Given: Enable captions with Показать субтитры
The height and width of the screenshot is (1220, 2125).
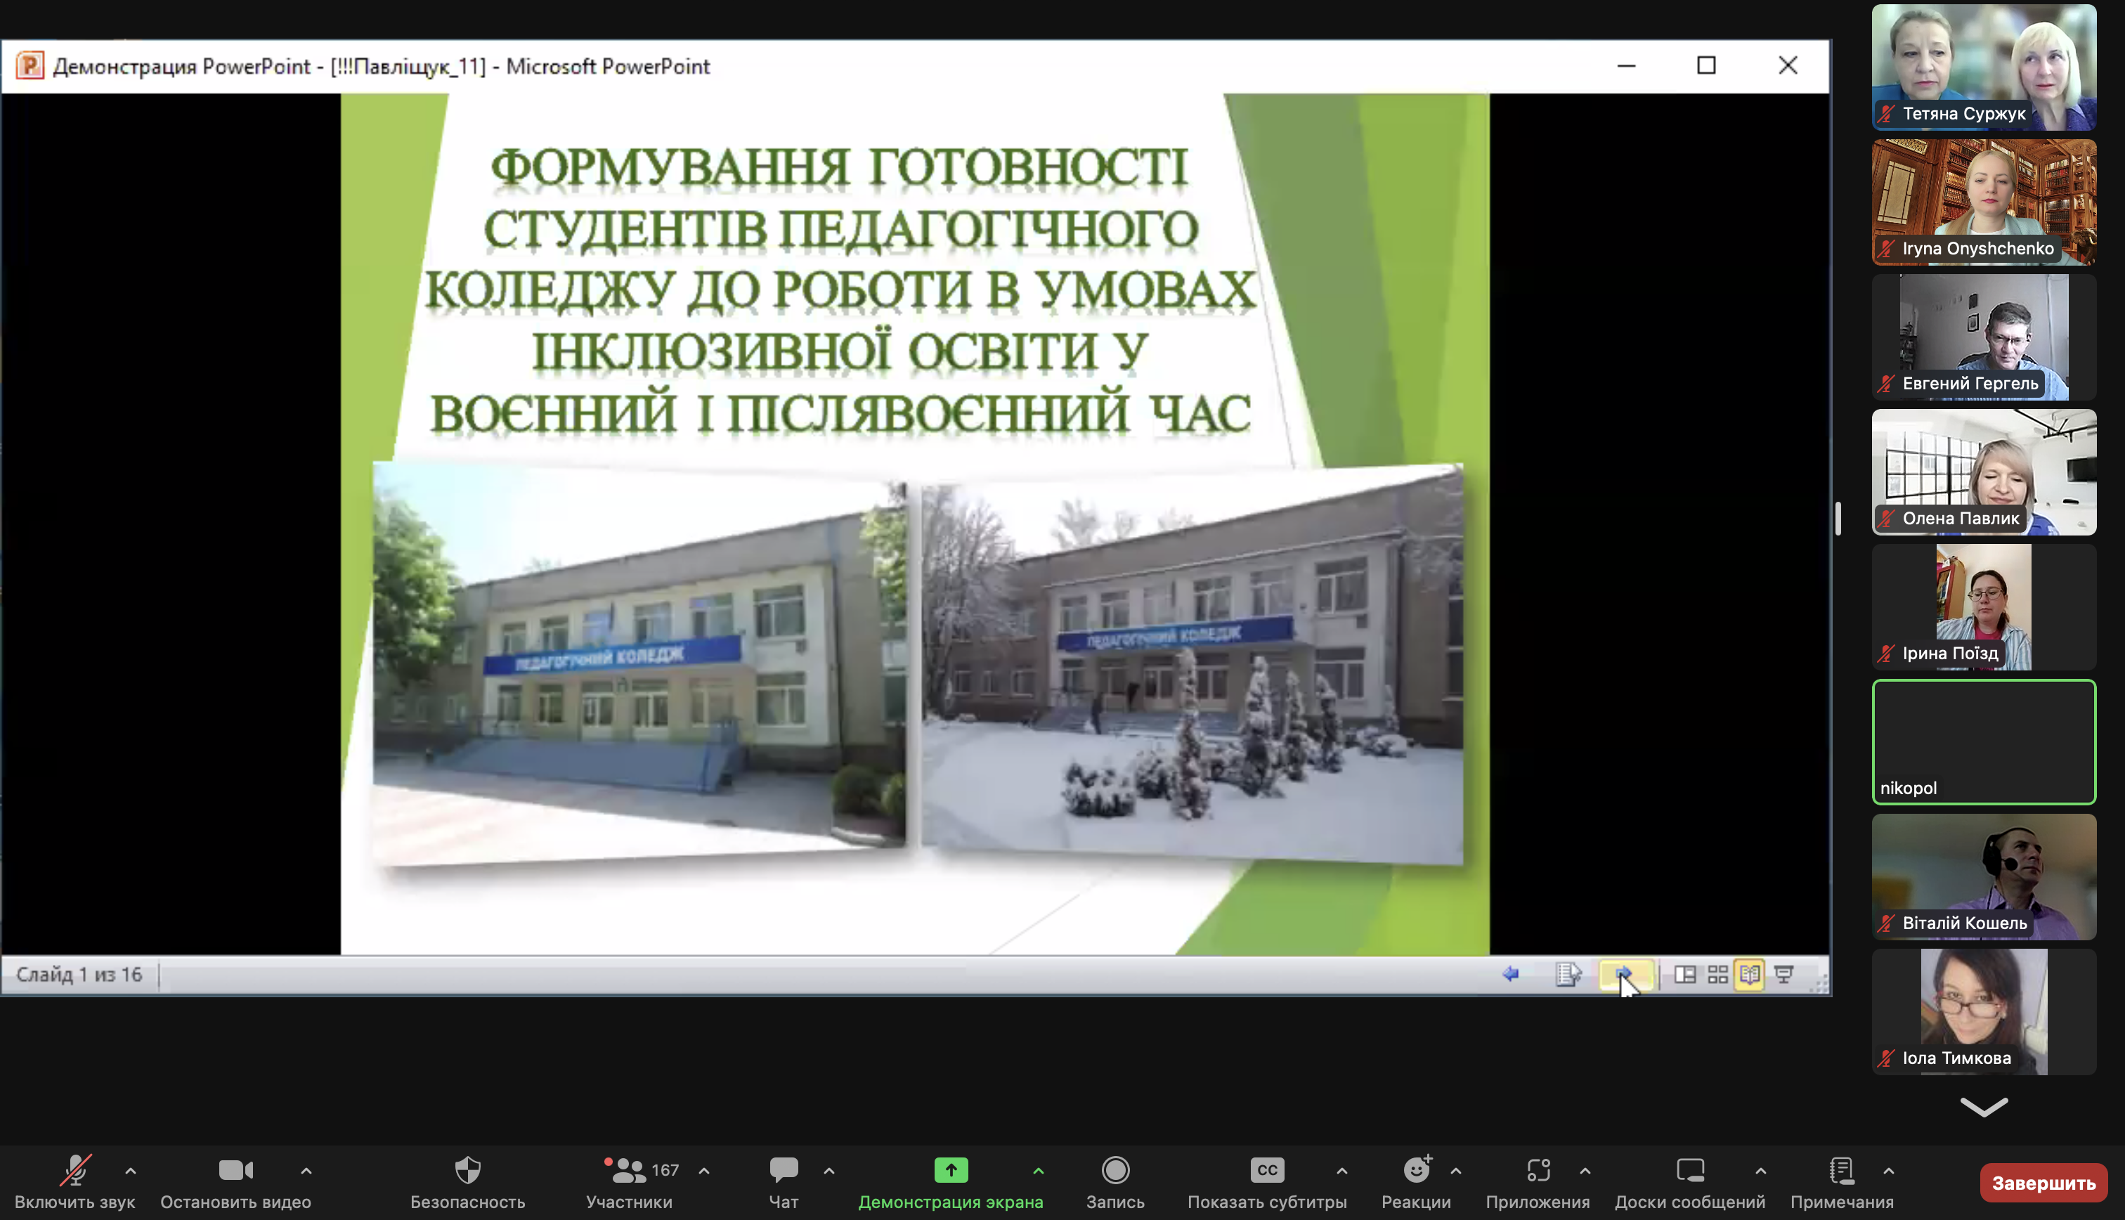Looking at the screenshot, I should pos(1267,1182).
